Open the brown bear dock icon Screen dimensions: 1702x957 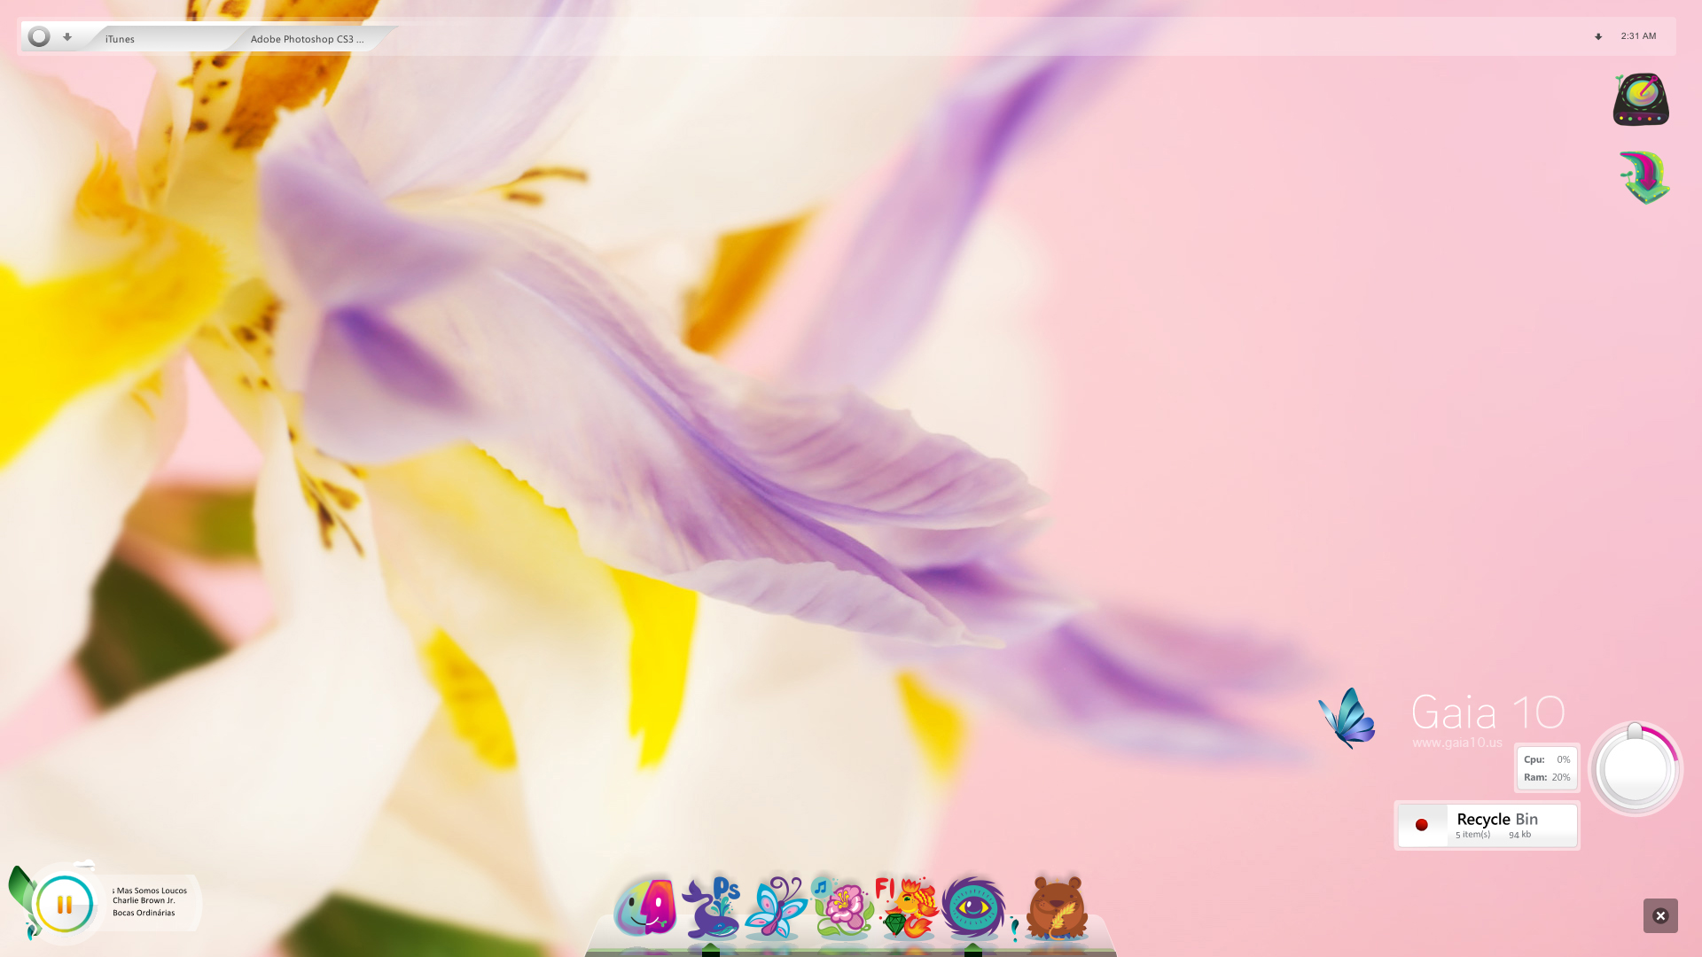[1057, 907]
